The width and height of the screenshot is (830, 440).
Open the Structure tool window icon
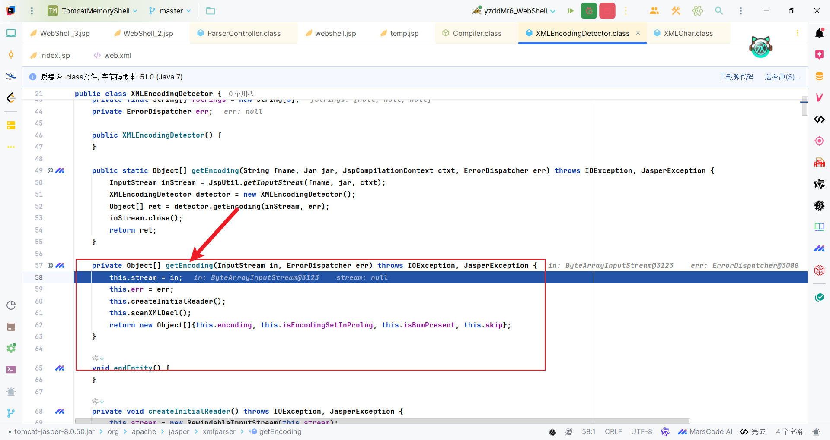[x=11, y=126]
